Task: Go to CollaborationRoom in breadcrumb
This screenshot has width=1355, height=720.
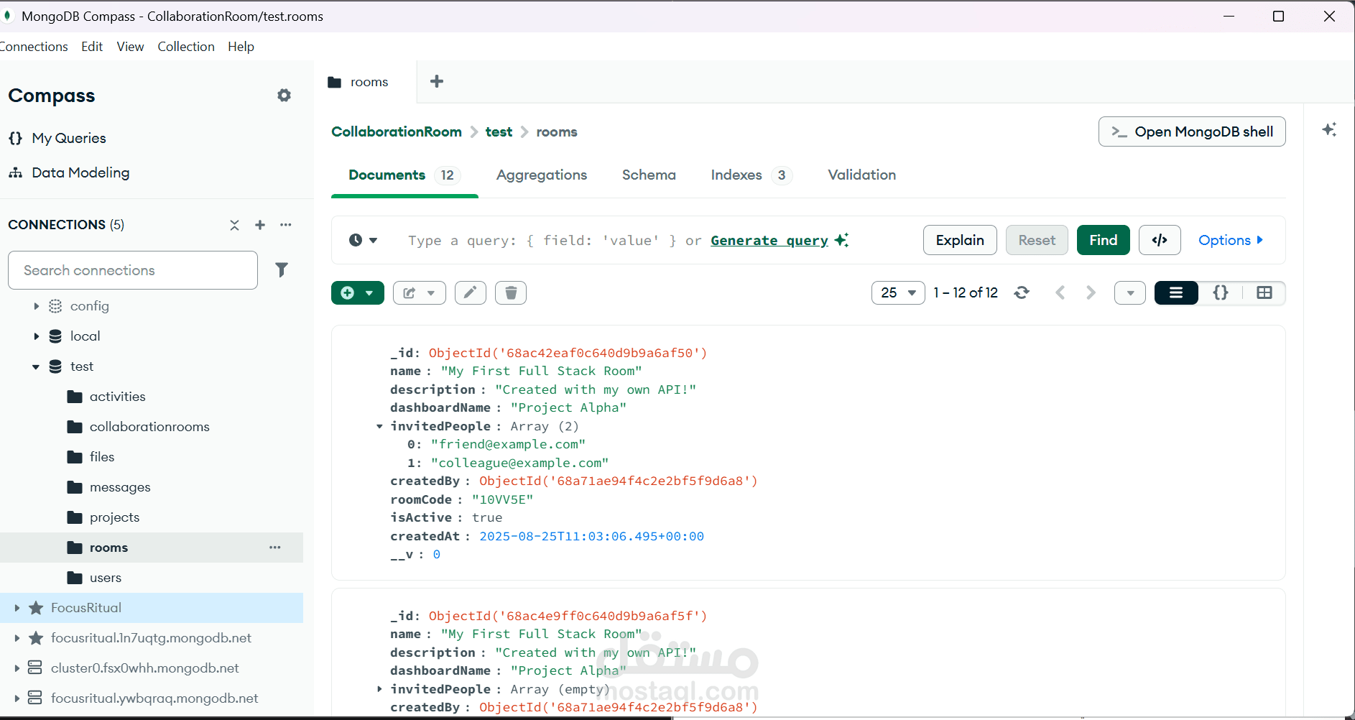Action: [x=397, y=131]
